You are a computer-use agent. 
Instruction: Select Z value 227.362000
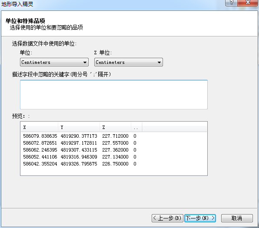(115, 150)
